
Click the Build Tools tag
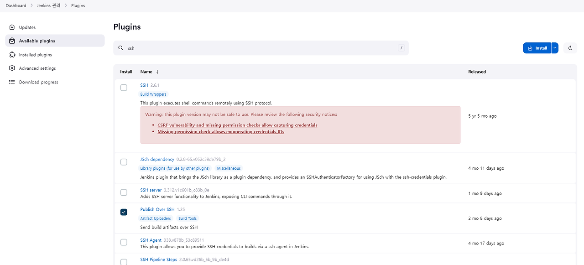coord(188,218)
